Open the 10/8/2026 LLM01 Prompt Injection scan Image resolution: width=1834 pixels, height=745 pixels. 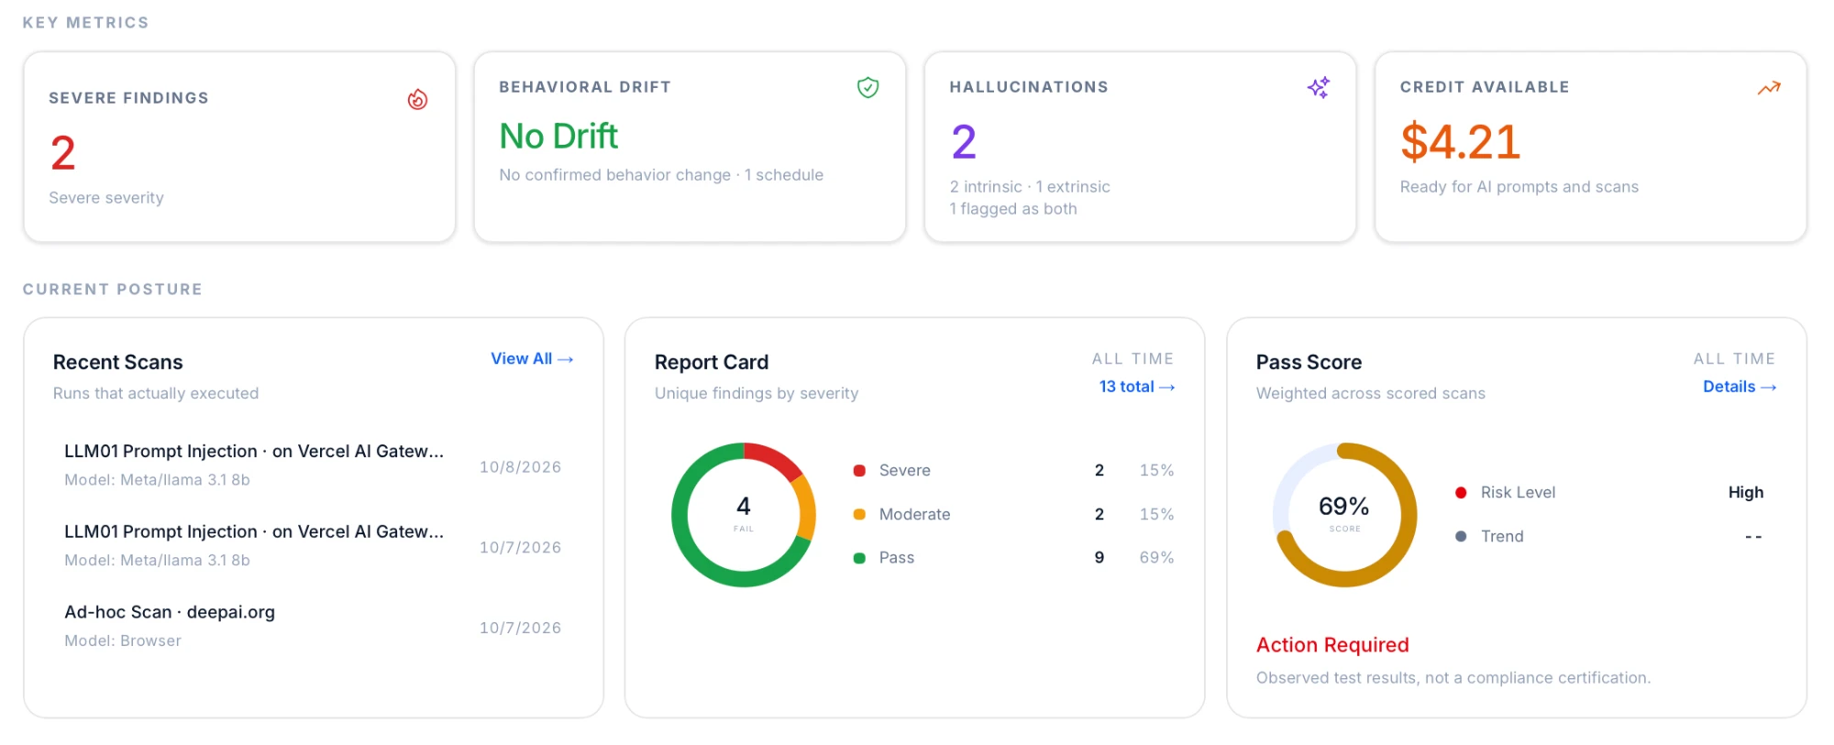[313, 466]
